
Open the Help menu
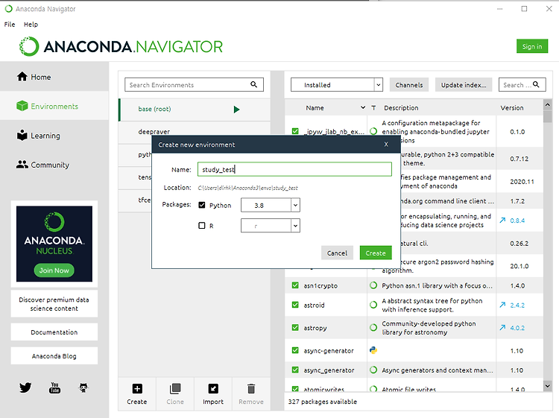click(31, 25)
